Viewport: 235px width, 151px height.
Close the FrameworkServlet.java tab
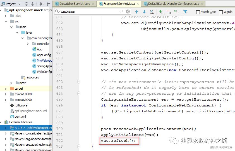tap(138, 4)
